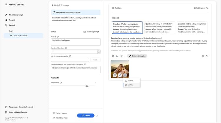This screenshot has width=221, height=123.
Task: Select the recent FAQ 21/11/2024 entry
Action: click(x=24, y=36)
